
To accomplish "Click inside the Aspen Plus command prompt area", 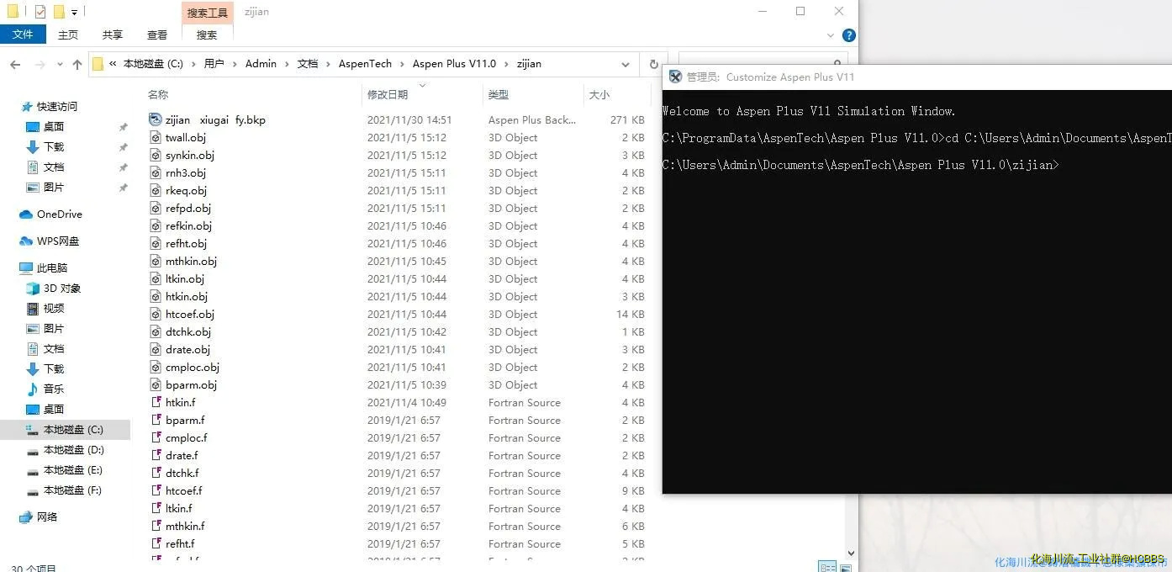I will (x=917, y=291).
